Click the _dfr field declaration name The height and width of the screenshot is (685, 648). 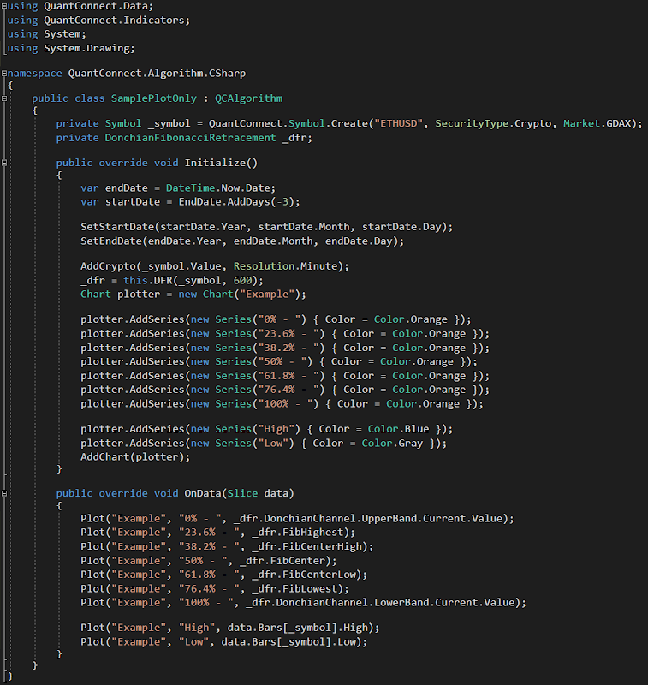[x=296, y=138]
